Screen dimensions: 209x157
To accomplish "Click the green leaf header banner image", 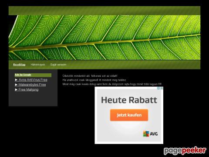I will click(104, 38).
